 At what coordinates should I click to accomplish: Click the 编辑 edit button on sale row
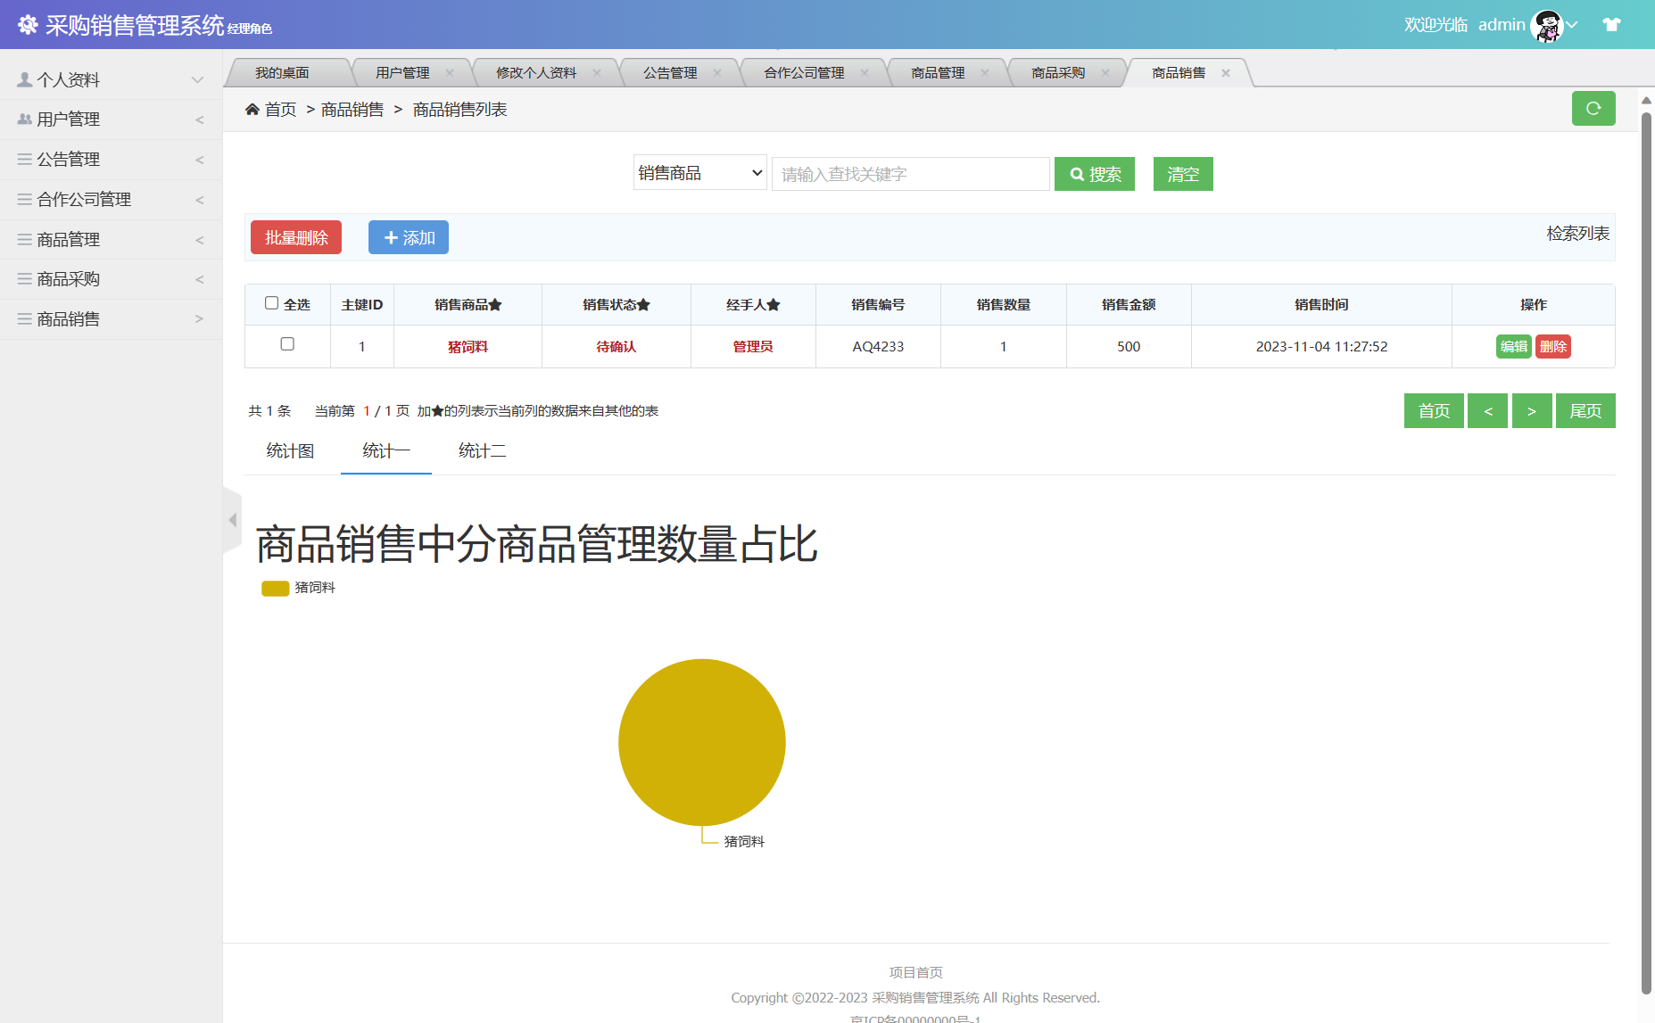1514,346
